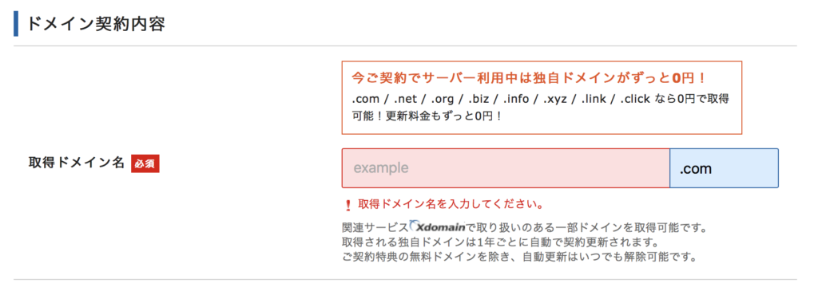818x299 pixels.
Task: Click the 更新料金もずっと0円 promo line
Action: (444, 116)
